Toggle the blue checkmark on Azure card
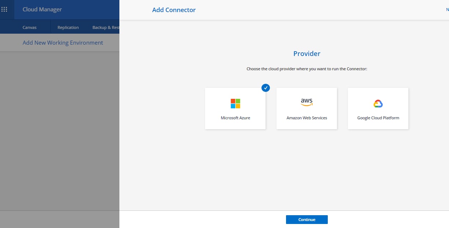 [266, 88]
